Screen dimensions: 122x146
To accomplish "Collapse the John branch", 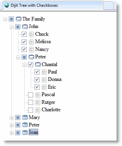I will (x=11, y=27).
